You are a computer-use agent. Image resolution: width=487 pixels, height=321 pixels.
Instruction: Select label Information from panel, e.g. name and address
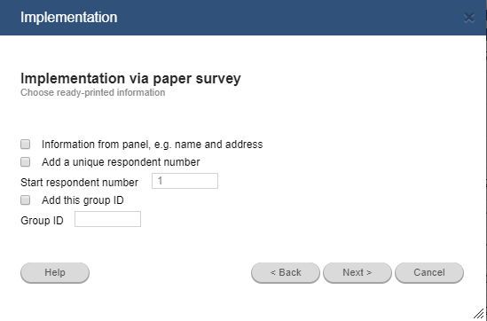point(153,145)
